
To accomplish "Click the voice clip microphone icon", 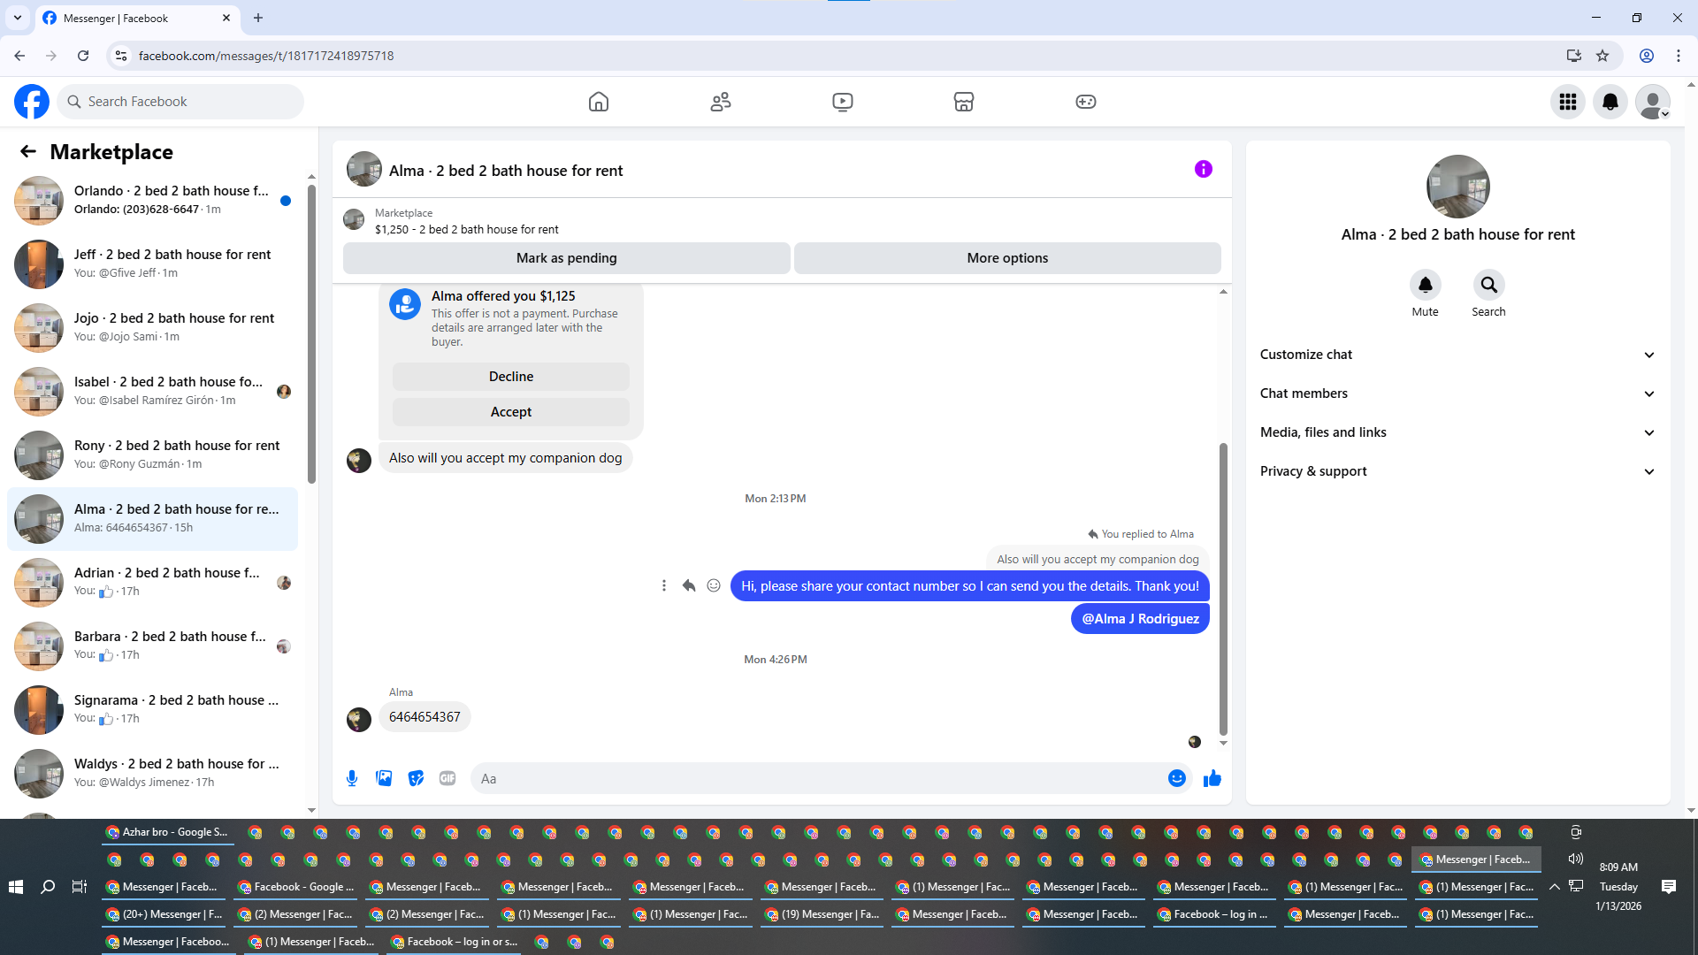I will (x=352, y=778).
